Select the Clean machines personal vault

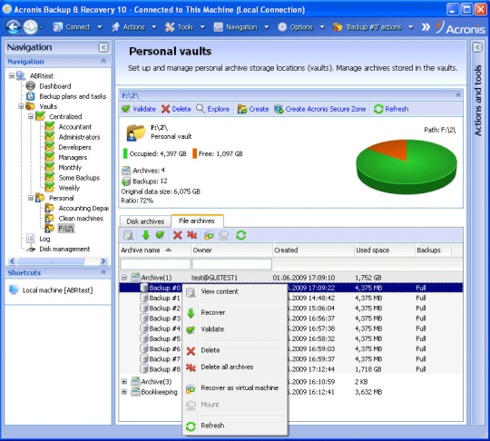(81, 219)
